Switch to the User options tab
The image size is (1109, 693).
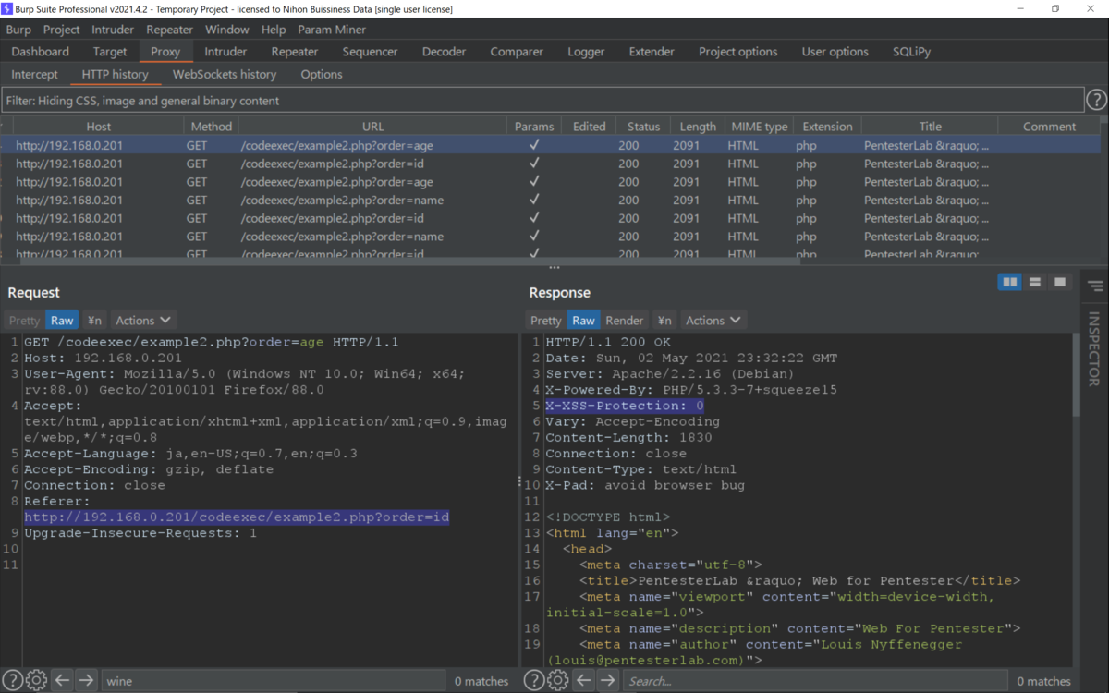pos(835,52)
